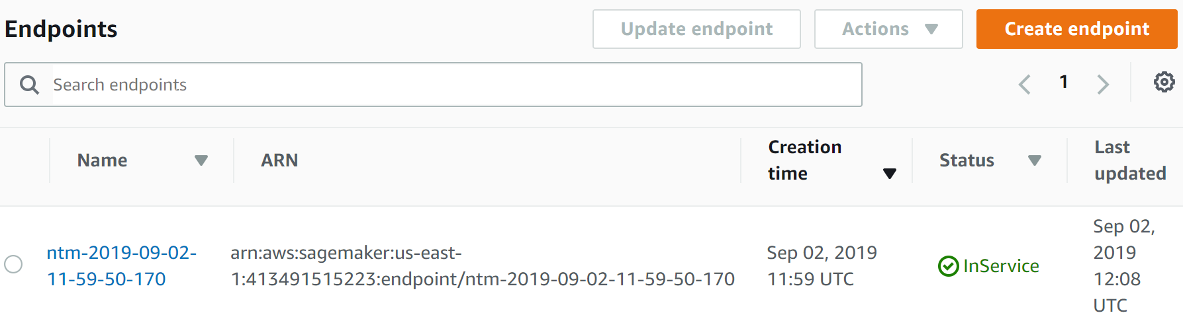The image size is (1183, 317).
Task: Click the Create endpoint button
Action: point(1076,29)
